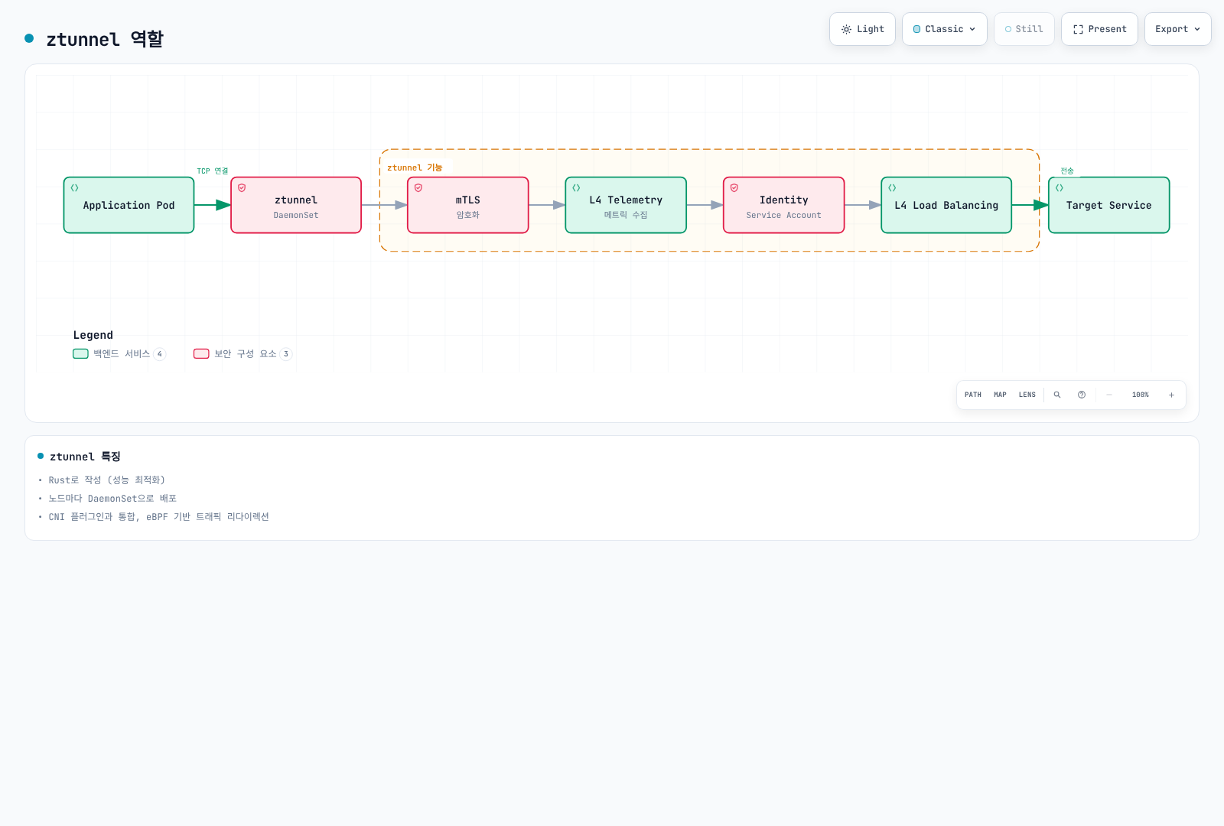Zoom in with the plus icon
The width and height of the screenshot is (1224, 826).
[1171, 395]
